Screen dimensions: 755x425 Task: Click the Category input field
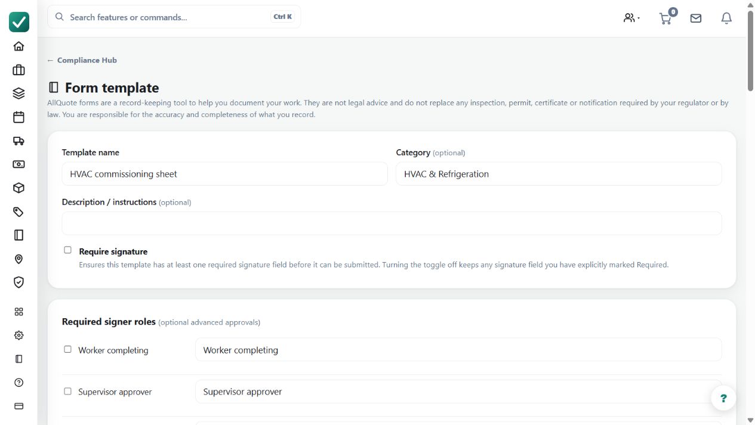point(559,174)
